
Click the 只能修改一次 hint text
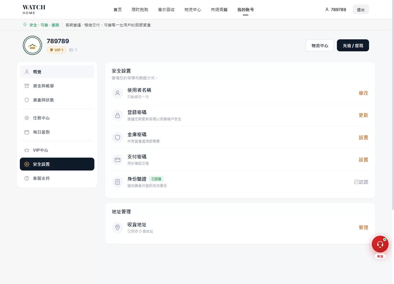138,97
